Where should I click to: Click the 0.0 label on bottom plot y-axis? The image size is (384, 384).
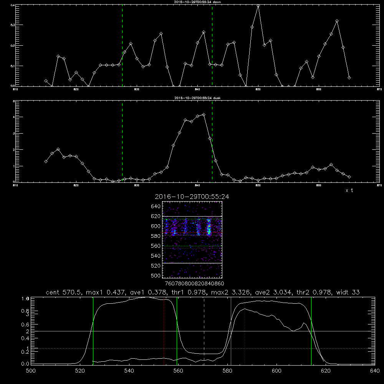click(x=25, y=364)
